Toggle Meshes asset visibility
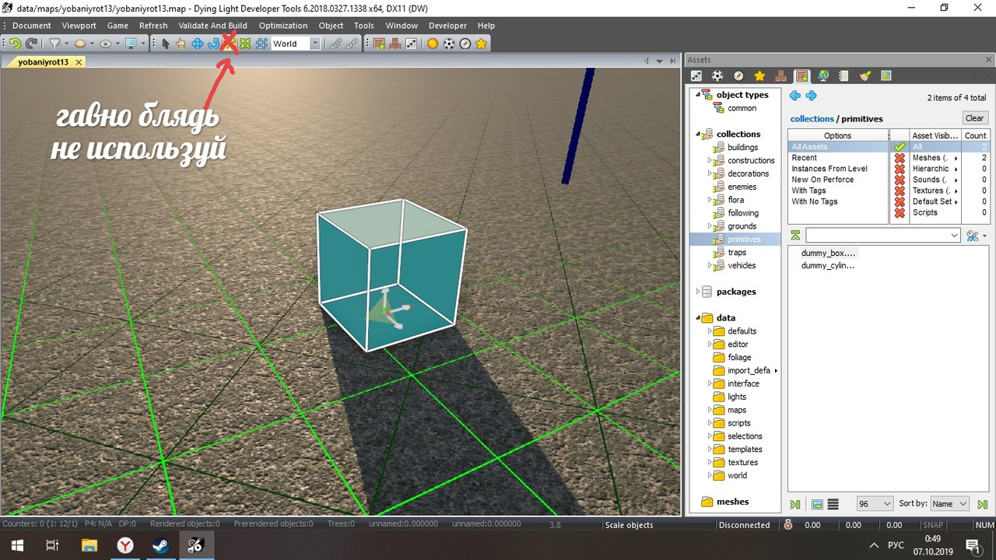The image size is (996, 560). point(900,158)
